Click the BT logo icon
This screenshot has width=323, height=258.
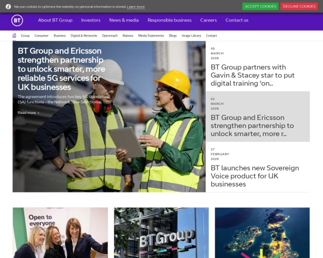point(17,20)
